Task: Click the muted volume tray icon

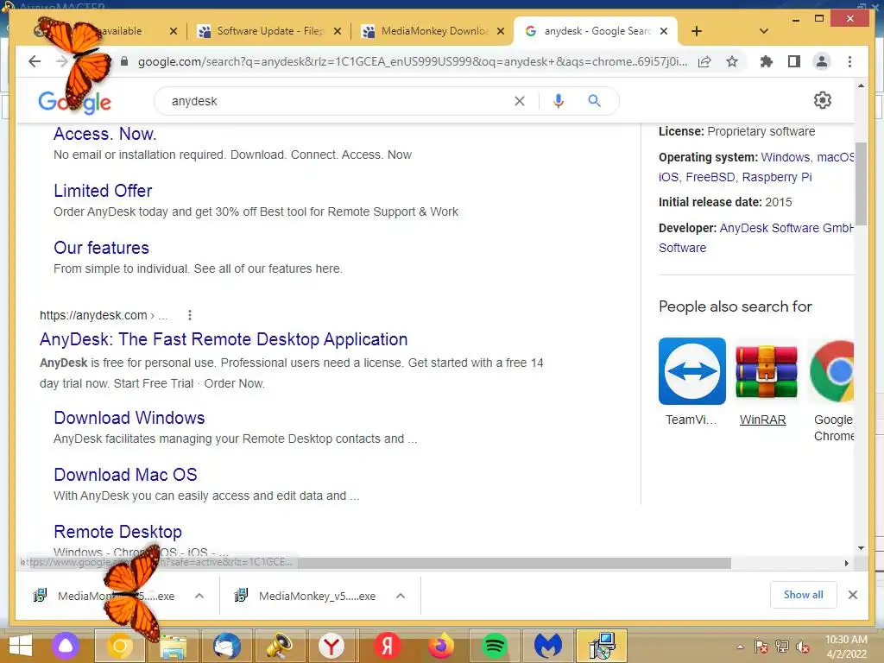Action: [803, 647]
